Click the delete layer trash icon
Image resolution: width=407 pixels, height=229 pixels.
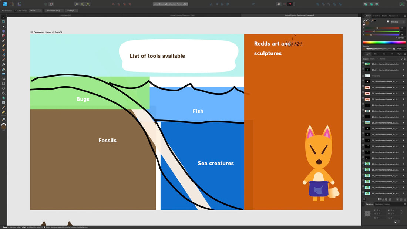[x=405, y=199]
